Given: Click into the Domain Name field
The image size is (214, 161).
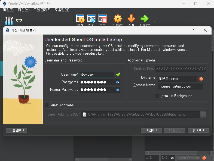Looking at the screenshot, I should [x=181, y=86].
